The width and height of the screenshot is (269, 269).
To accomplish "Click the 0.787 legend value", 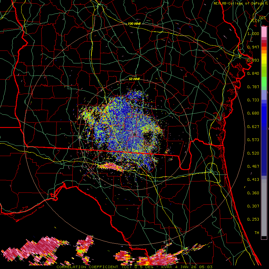I will tap(253, 87).
